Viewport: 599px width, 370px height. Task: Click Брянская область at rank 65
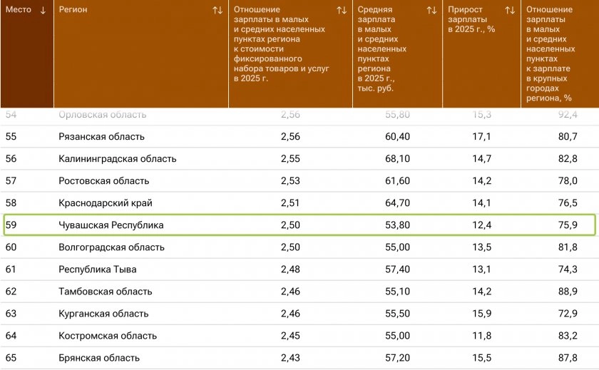[x=99, y=358]
